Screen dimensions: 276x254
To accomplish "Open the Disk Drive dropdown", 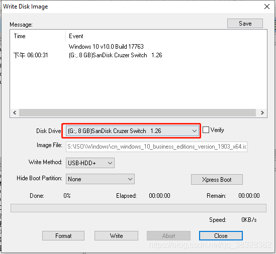I will pyautogui.click(x=132, y=131).
